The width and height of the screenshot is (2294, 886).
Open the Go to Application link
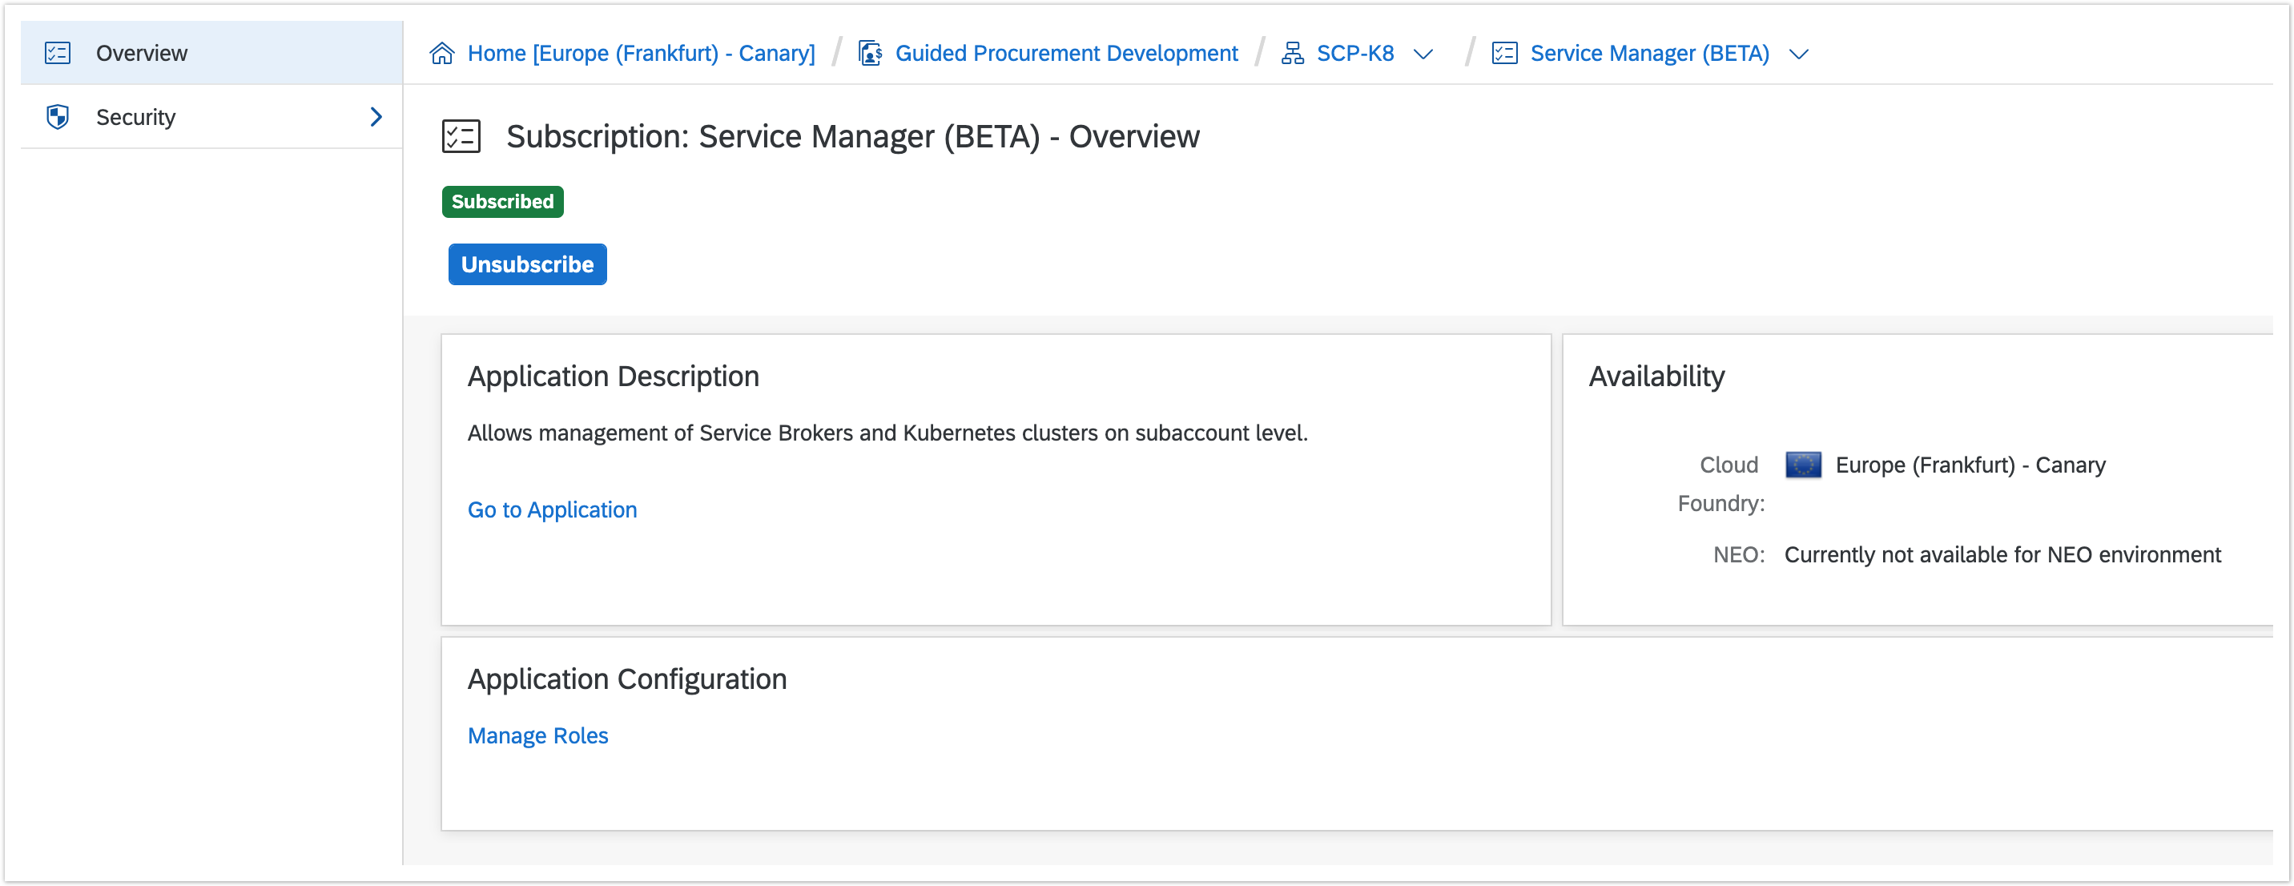[x=552, y=509]
